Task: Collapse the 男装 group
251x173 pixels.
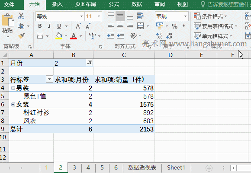Action: [x=13, y=88]
